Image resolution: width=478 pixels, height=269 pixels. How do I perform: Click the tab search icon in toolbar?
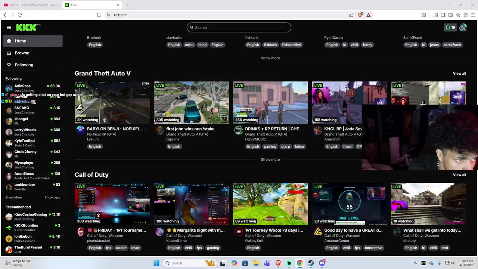[424, 15]
